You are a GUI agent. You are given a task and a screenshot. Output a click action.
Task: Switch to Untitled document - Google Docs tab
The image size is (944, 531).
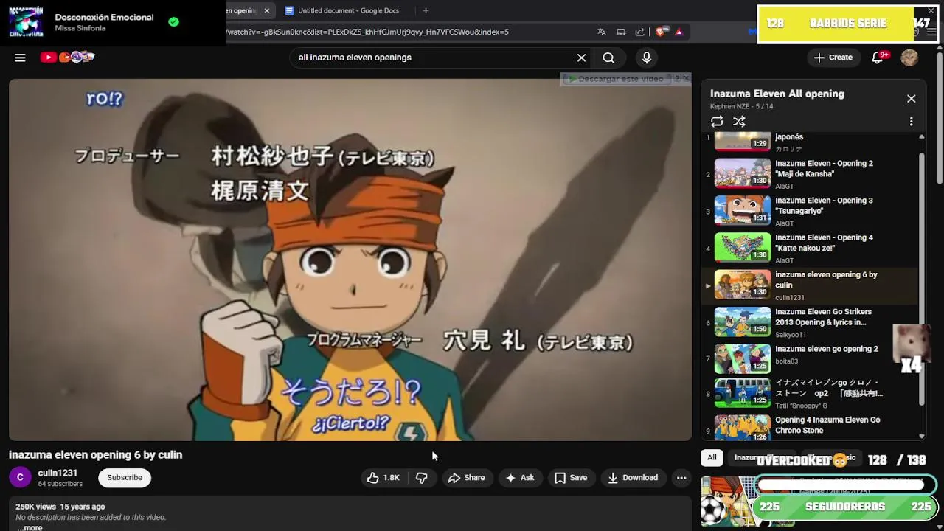348,10
